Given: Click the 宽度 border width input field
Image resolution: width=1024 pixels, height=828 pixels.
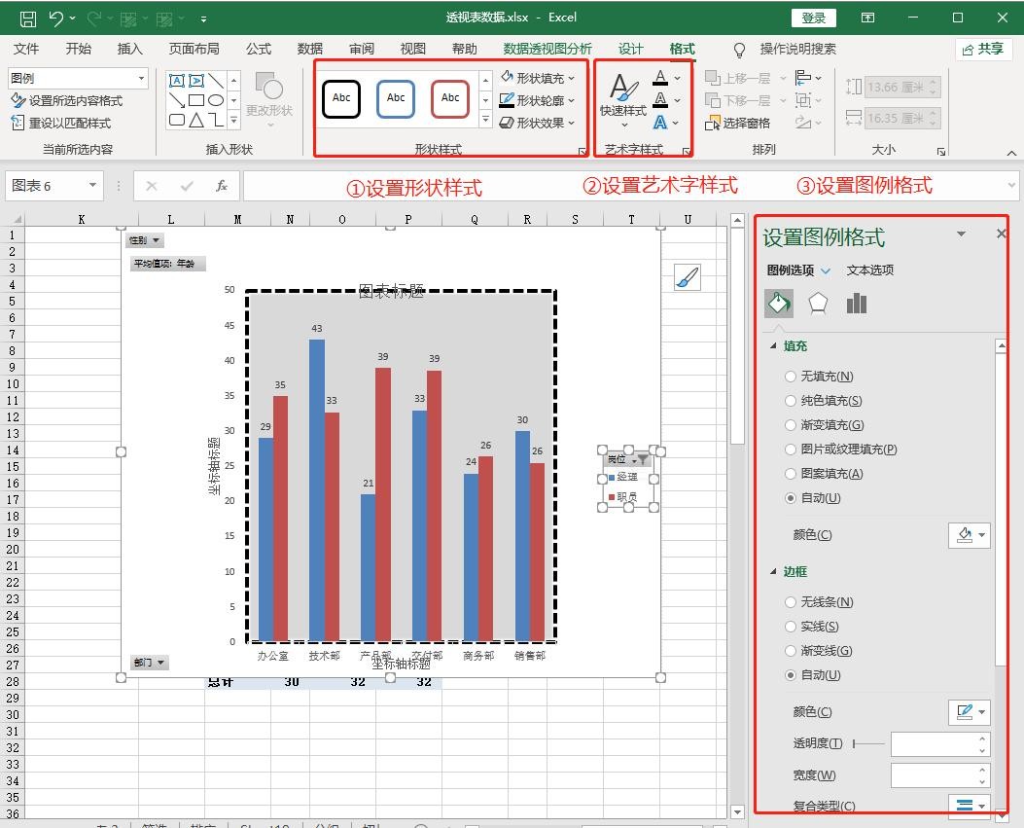Looking at the screenshot, I should tap(934, 775).
